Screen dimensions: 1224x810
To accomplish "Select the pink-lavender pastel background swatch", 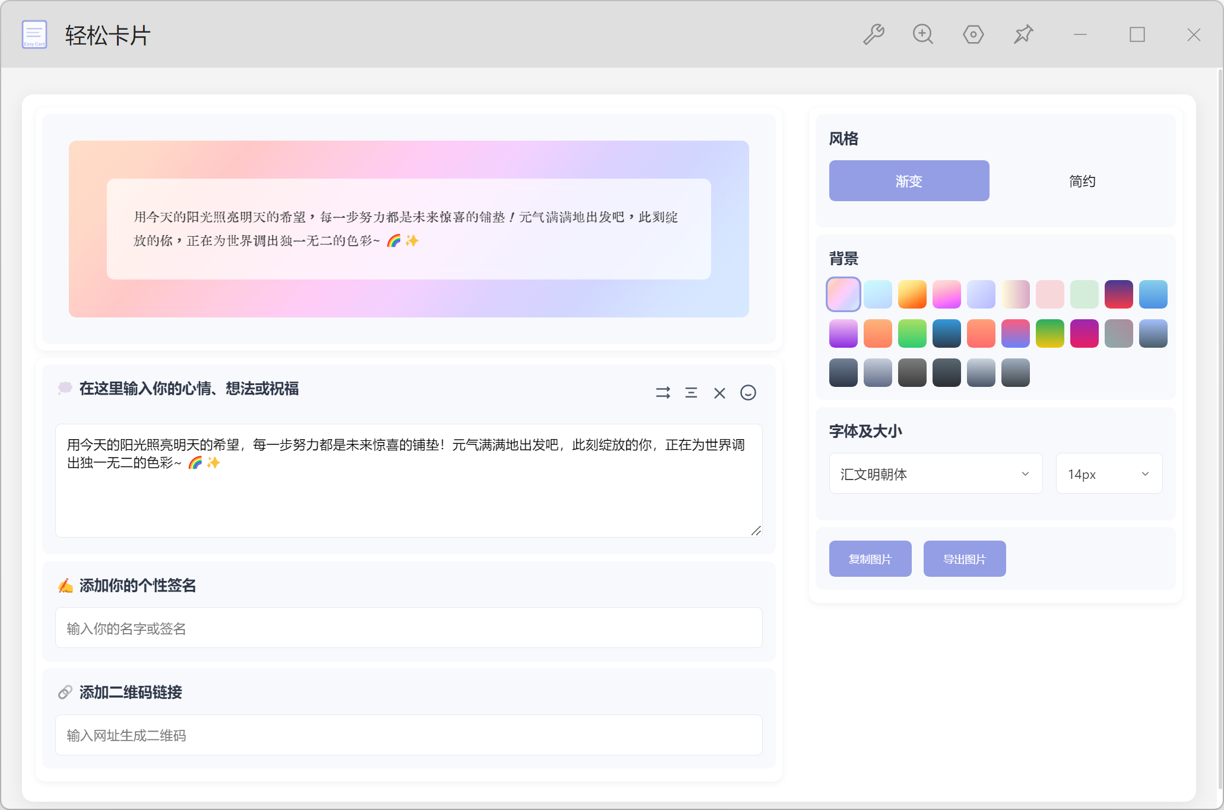I will tap(844, 294).
